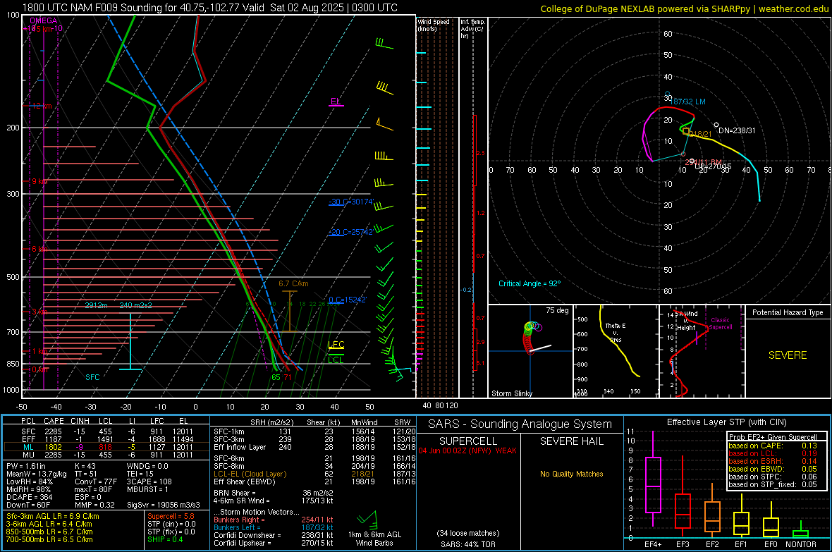
Task: Click the SFC-1km SRH row
Action: (x=314, y=431)
